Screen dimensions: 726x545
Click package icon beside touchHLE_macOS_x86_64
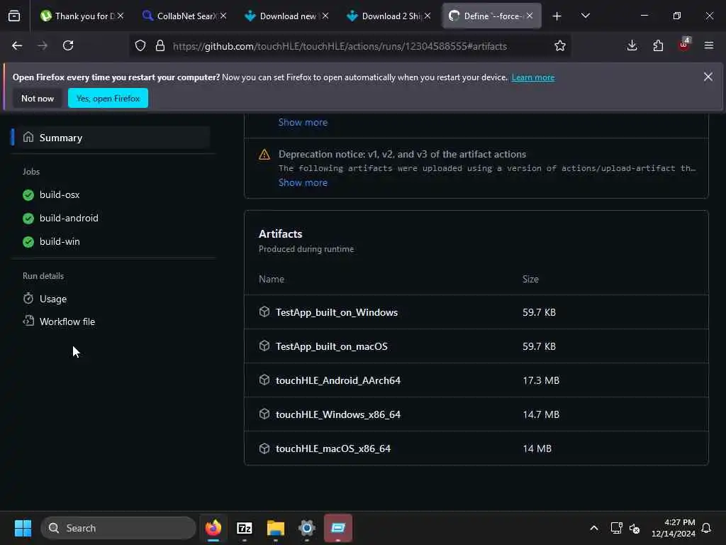pyautogui.click(x=264, y=448)
